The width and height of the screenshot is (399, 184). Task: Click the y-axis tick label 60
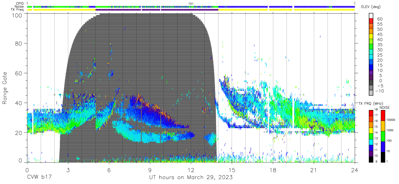[19, 73]
